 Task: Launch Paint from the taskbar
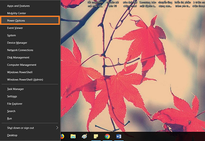[84, 136]
